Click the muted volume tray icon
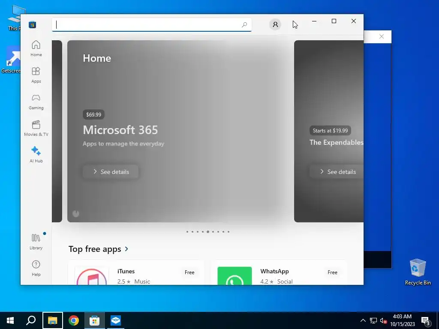The image size is (439, 329). (x=383, y=320)
